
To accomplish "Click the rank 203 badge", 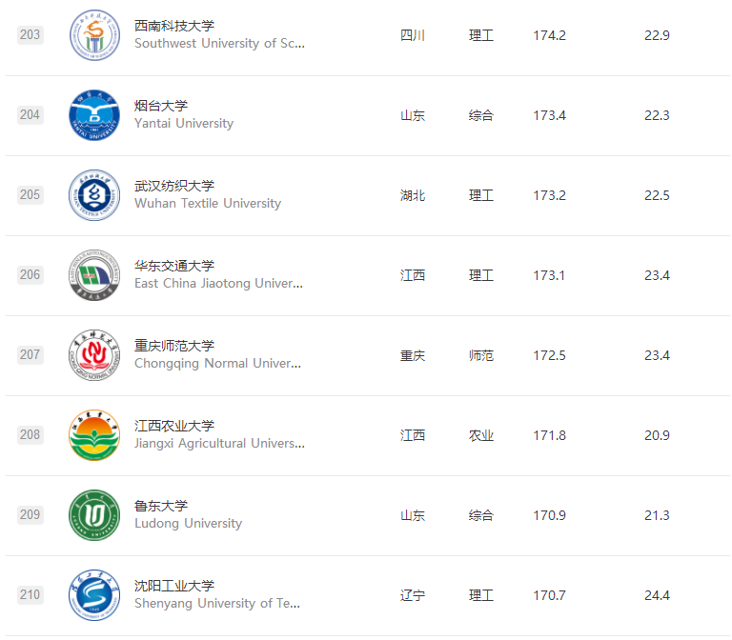I will (30, 35).
